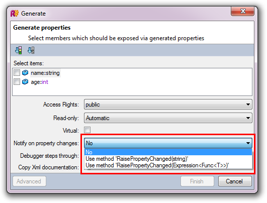Close the Generate dialog window
The image size is (267, 203).
tap(242, 11)
